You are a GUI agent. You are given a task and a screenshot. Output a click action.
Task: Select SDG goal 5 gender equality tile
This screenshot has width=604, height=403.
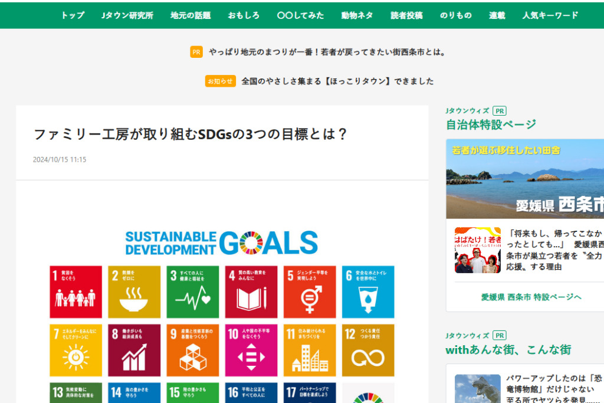pos(310,292)
